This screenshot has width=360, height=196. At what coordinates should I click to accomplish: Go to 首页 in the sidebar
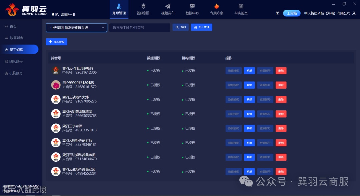(11, 26)
